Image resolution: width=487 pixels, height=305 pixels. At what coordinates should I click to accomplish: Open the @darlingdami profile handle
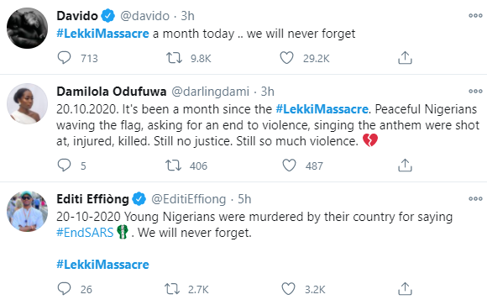(x=210, y=92)
